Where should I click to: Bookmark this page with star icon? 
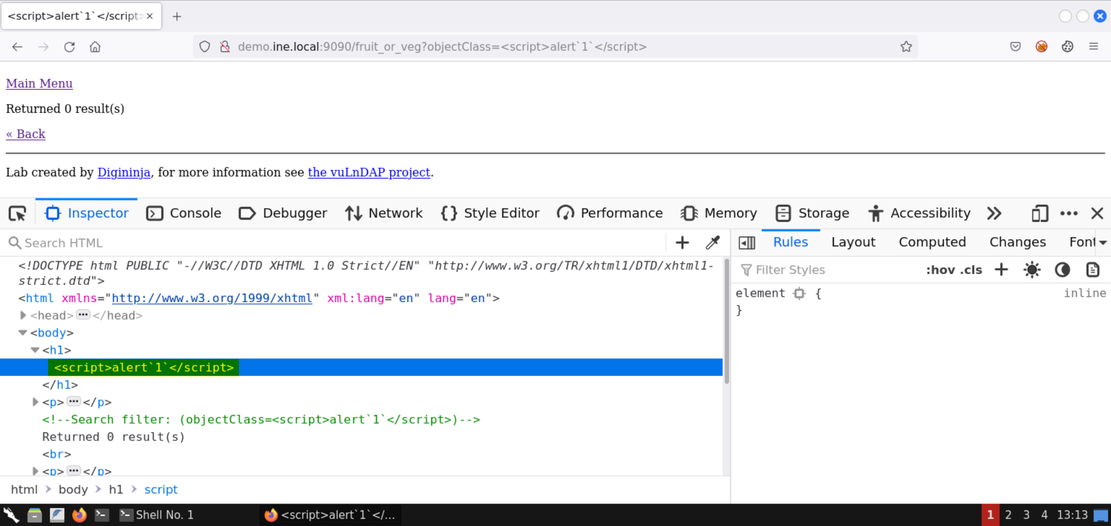[x=906, y=47]
